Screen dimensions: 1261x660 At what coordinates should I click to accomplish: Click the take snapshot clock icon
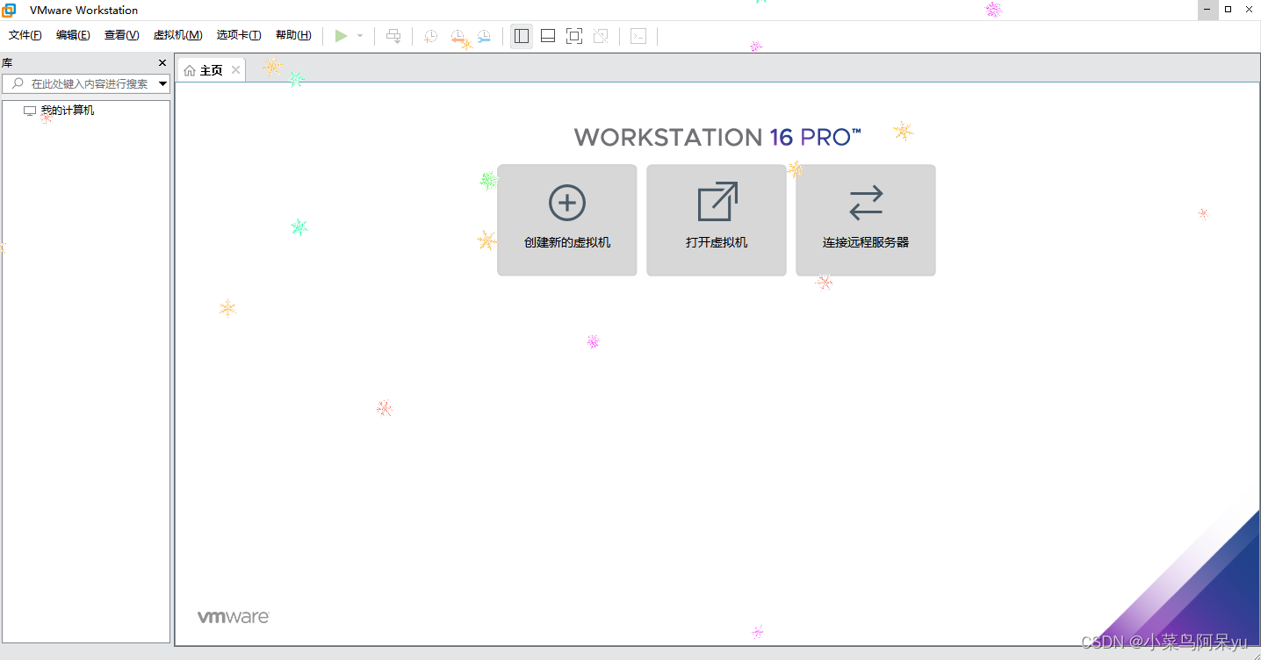pyautogui.click(x=430, y=36)
